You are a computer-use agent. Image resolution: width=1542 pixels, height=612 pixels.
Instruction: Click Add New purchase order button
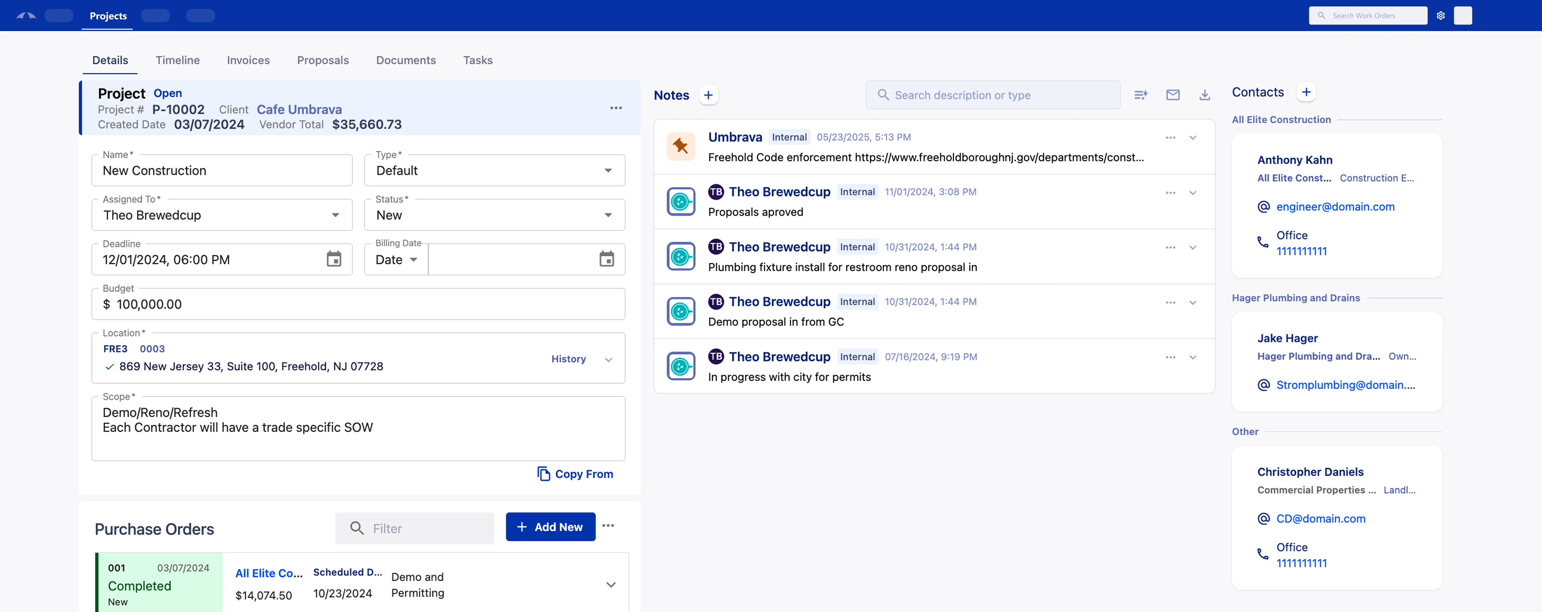pyautogui.click(x=550, y=527)
